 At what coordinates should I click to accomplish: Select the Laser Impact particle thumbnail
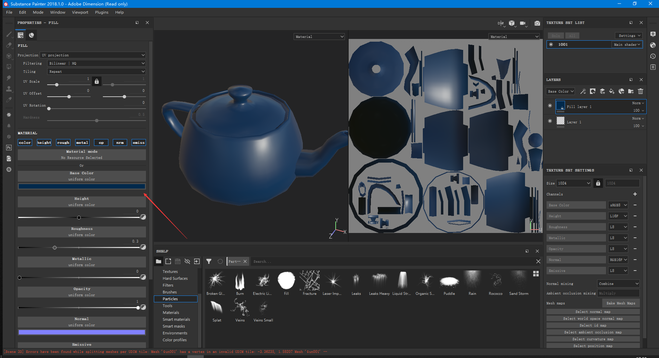pos(333,283)
